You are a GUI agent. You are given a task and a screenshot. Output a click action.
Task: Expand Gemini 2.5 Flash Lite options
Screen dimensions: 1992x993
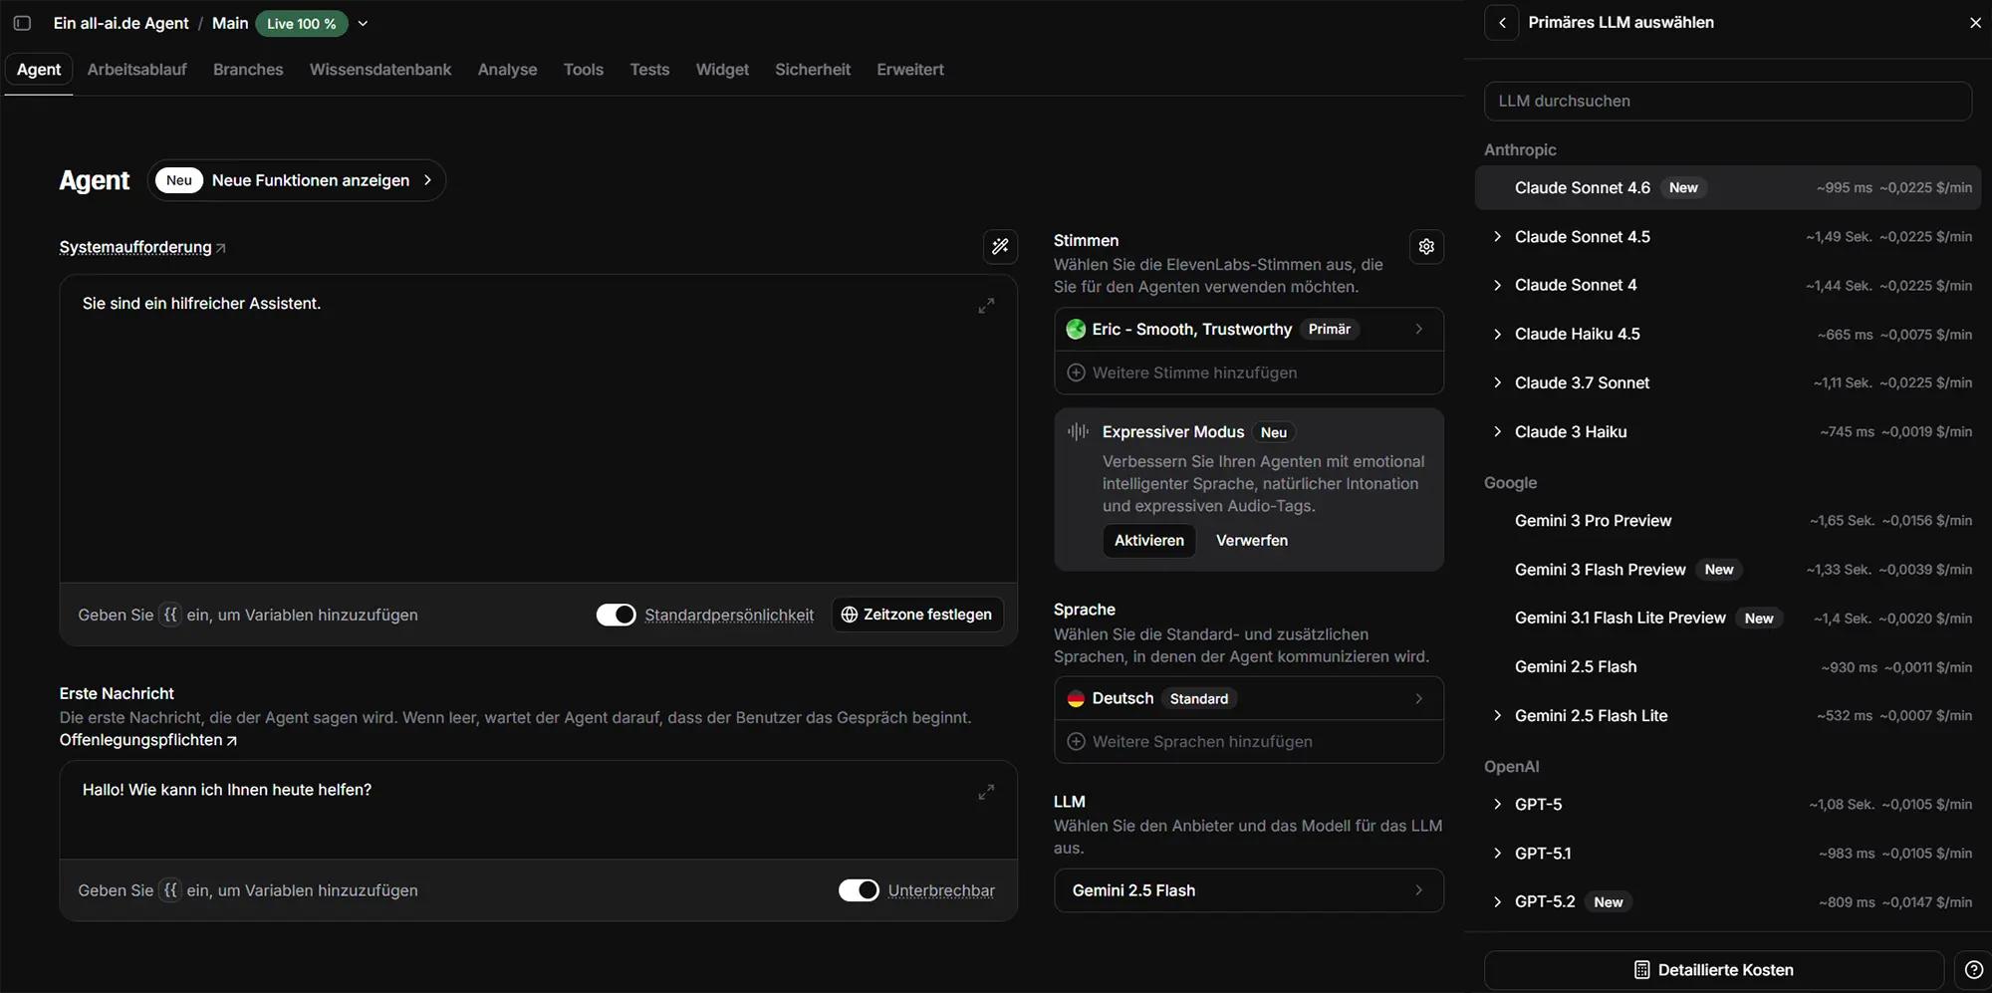click(x=1497, y=715)
